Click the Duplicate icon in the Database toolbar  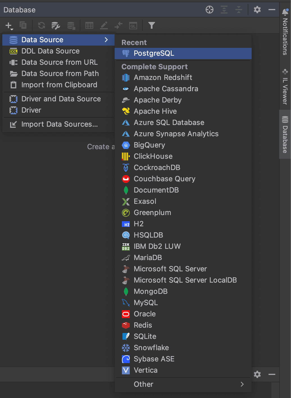(x=23, y=25)
